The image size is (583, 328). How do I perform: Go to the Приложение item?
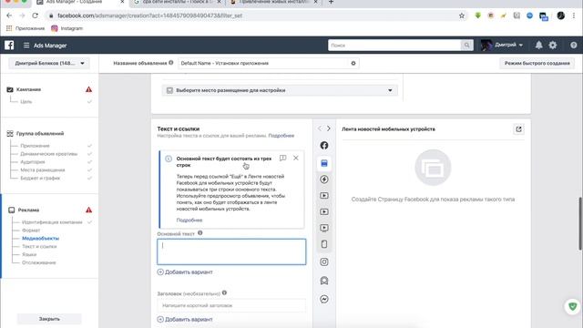click(35, 146)
